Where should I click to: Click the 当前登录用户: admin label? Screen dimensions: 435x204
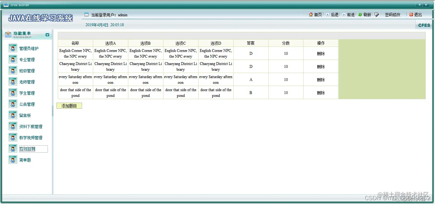109,15
